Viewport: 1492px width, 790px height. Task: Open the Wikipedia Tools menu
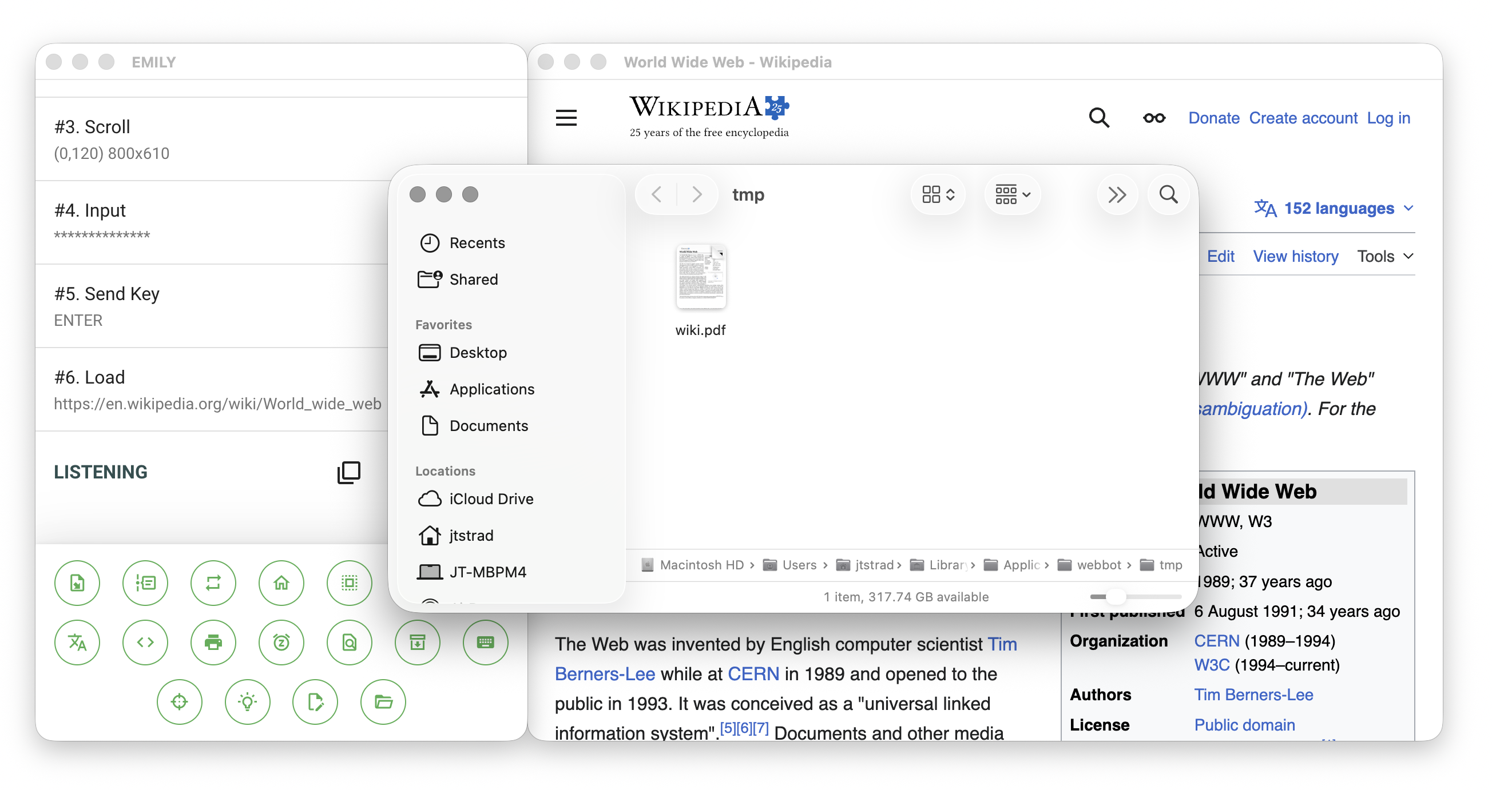(x=1384, y=257)
